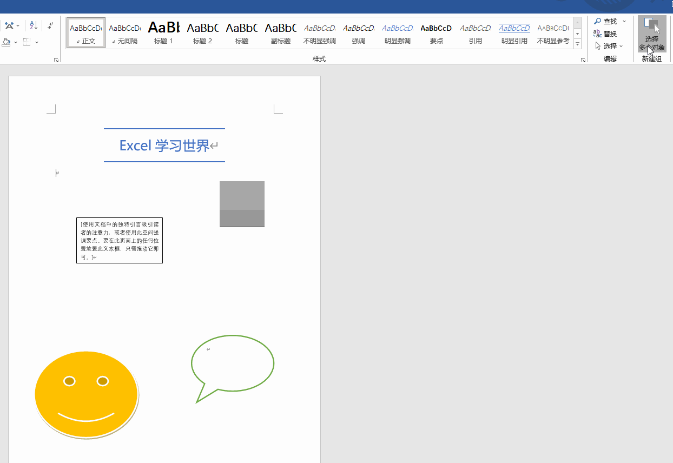Click 选择多个对象 button
673x463 pixels.
click(x=652, y=34)
